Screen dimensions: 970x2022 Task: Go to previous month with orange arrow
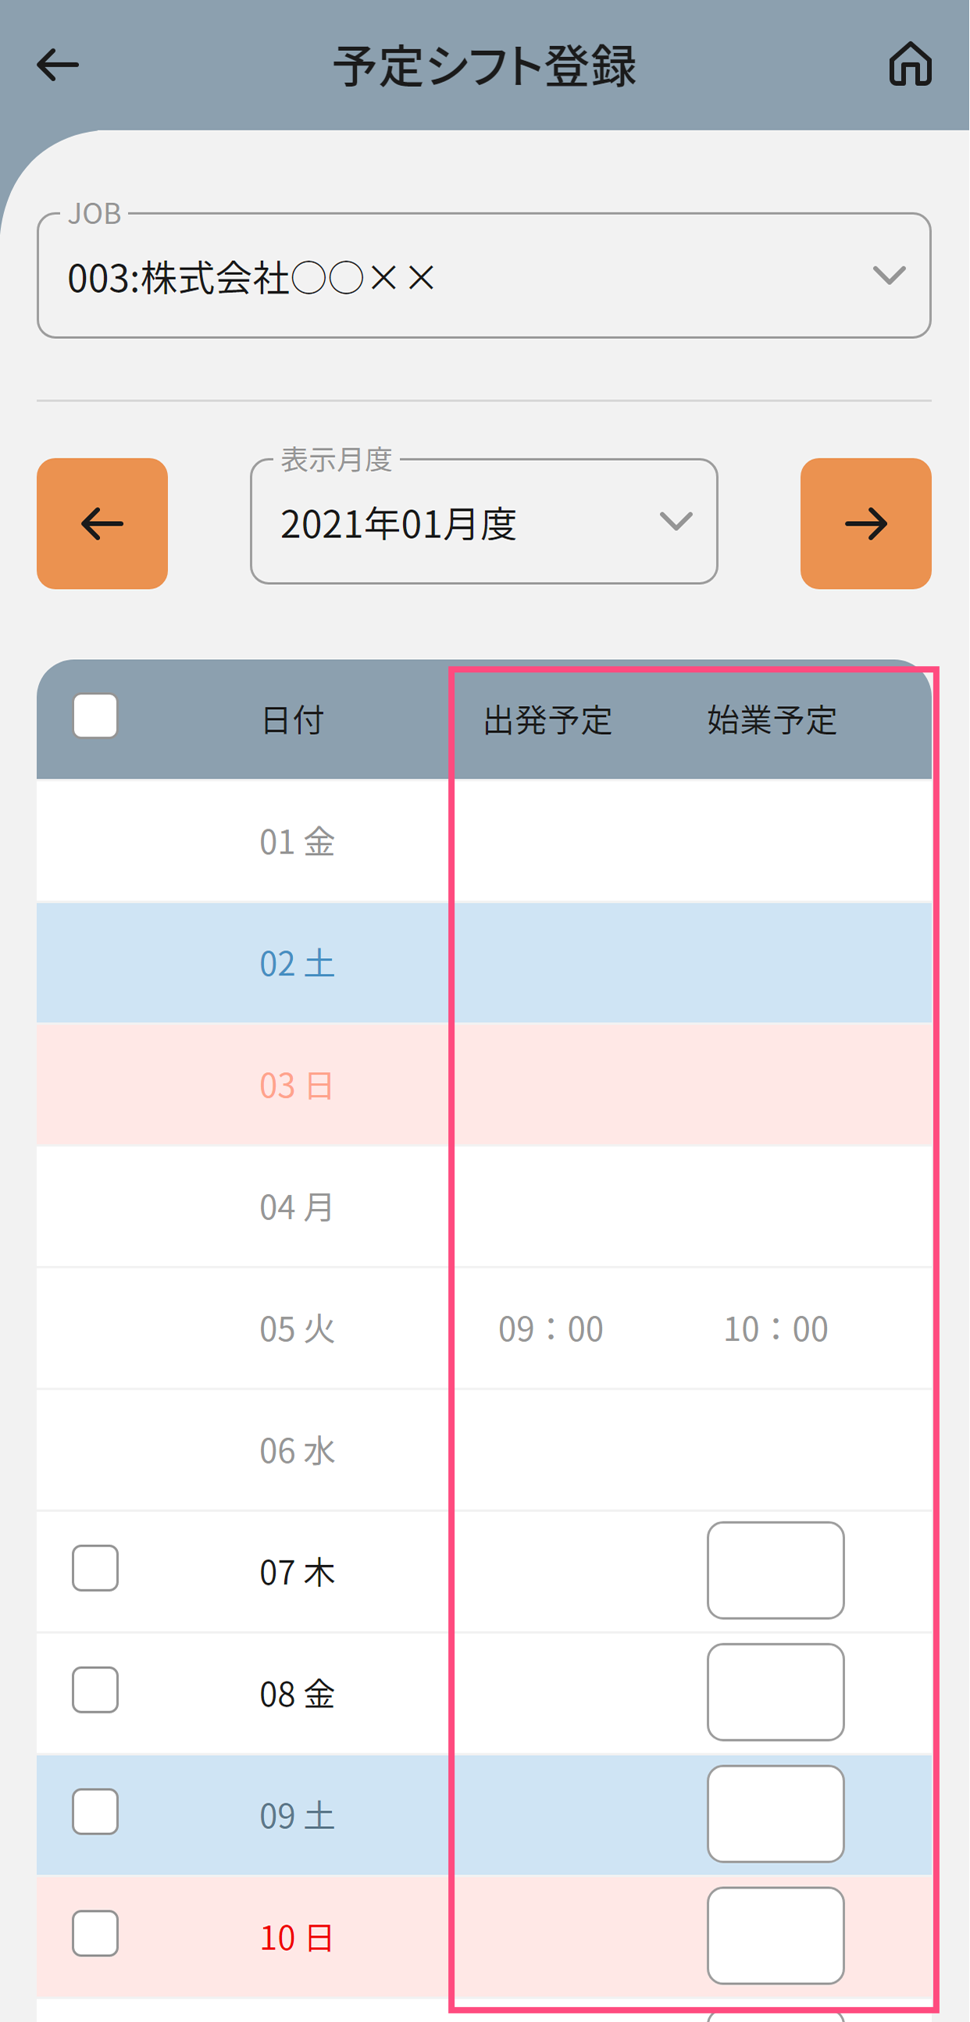point(102,523)
